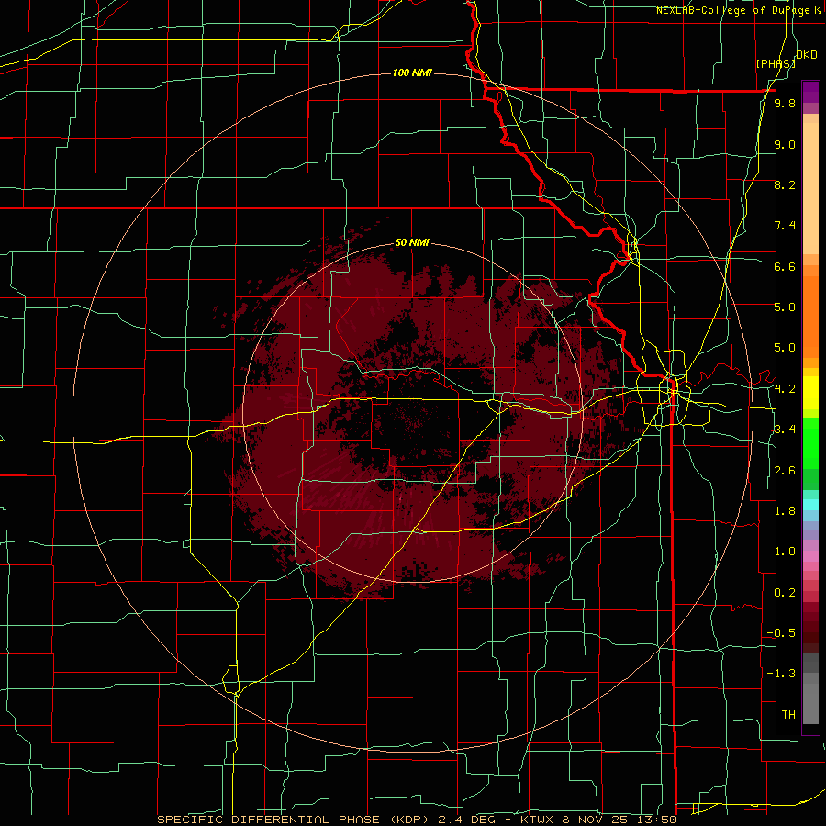Click the 7.4 scale value
The height and width of the screenshot is (826, 826).
pyautogui.click(x=785, y=226)
